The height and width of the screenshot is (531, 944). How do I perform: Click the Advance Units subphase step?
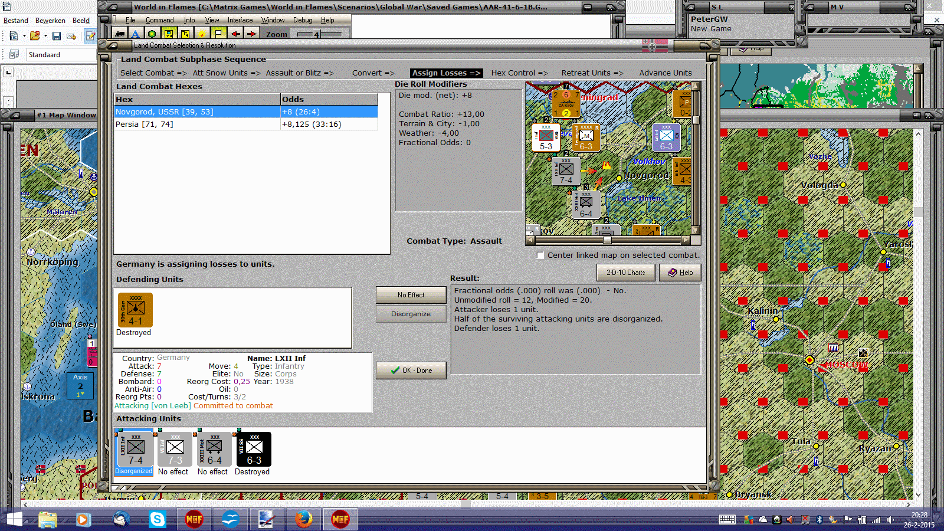[666, 73]
